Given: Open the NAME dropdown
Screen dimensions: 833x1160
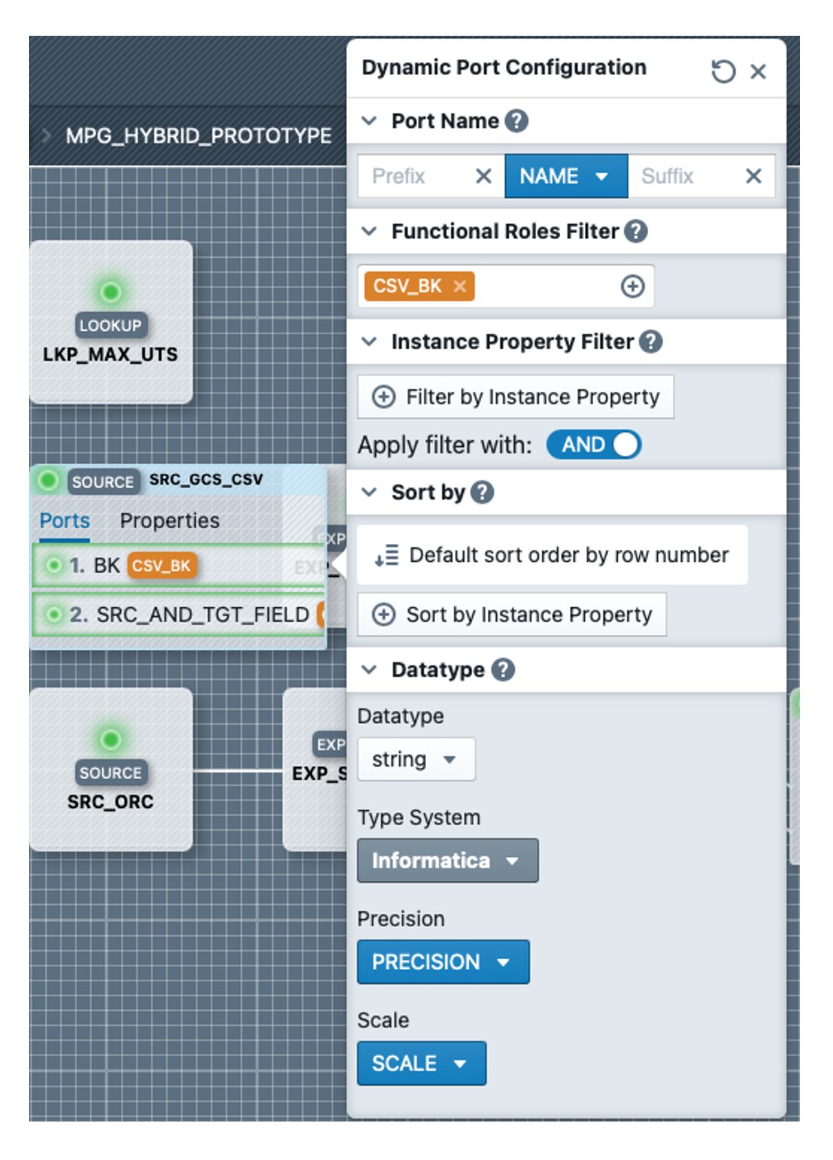Looking at the screenshot, I should pos(565,177).
